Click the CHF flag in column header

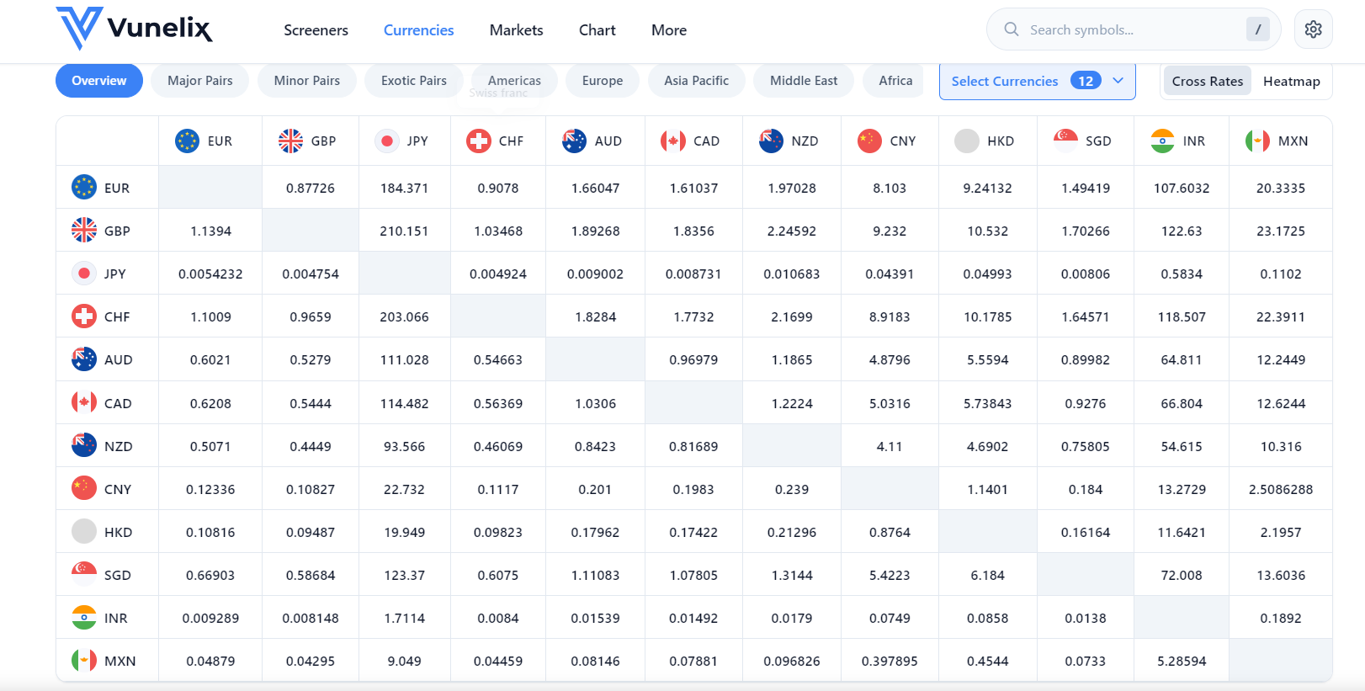[479, 141]
